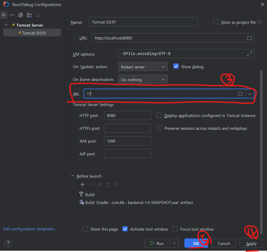Collapse the Tomcat Server tree group
Viewport: 267px width, 252px height.
point(6,25)
